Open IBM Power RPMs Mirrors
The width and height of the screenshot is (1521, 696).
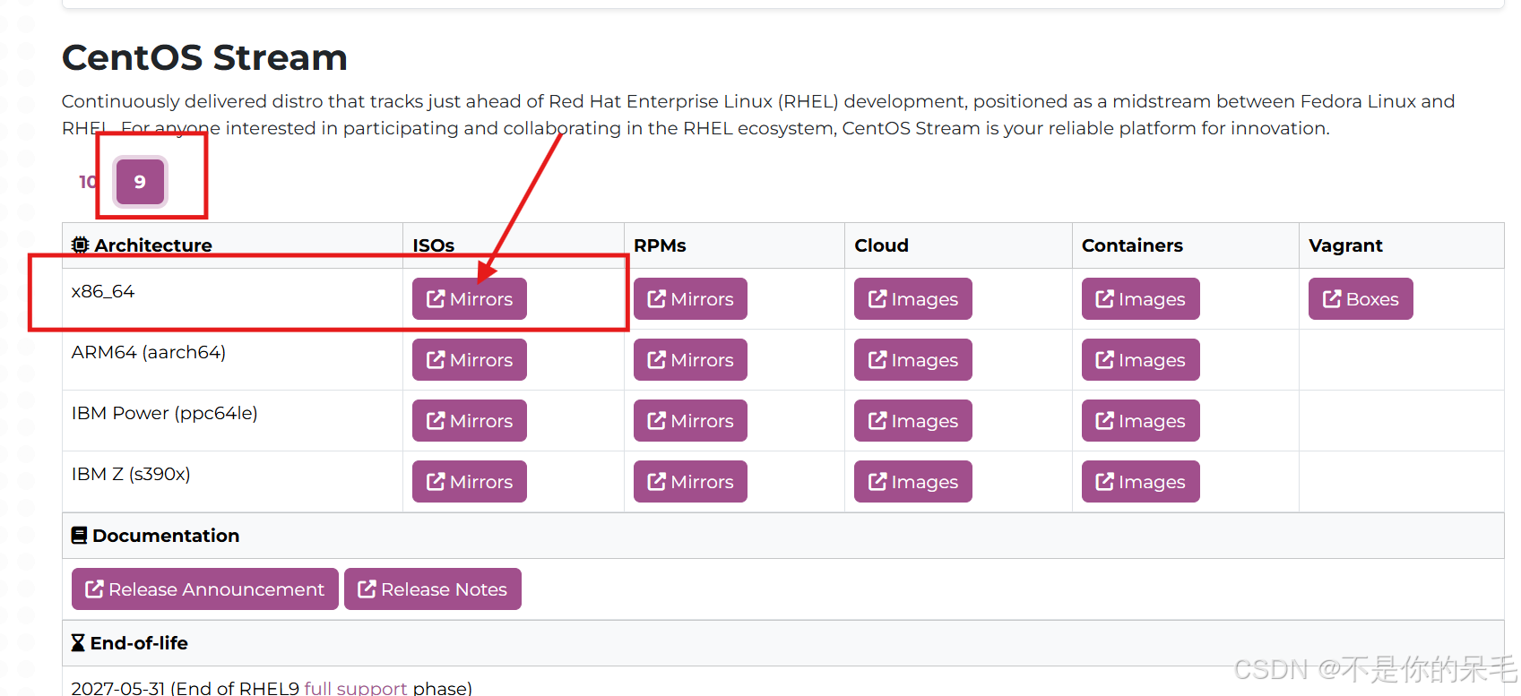[690, 421]
